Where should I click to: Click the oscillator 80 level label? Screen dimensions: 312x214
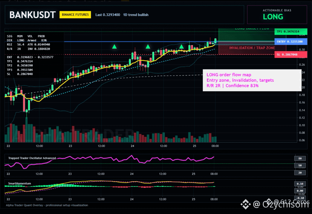click(300, 158)
